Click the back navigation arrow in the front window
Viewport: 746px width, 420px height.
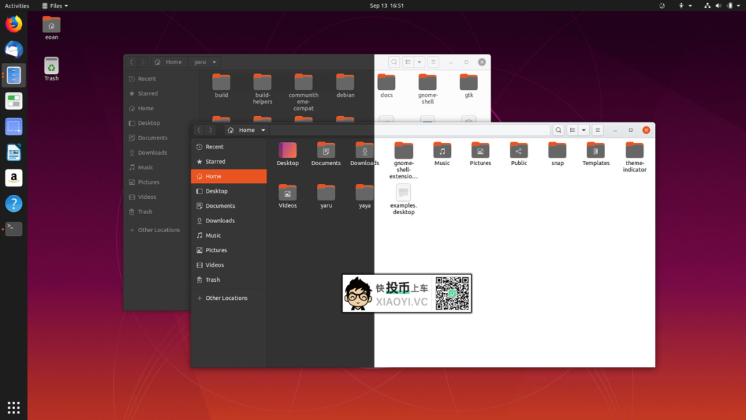[199, 130]
